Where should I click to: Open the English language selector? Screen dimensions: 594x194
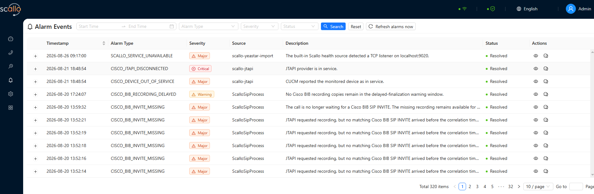[x=527, y=9]
